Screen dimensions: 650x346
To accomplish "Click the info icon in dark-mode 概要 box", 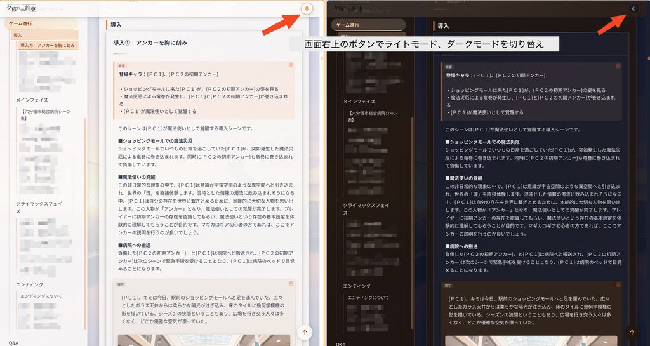I will pos(618,66).
